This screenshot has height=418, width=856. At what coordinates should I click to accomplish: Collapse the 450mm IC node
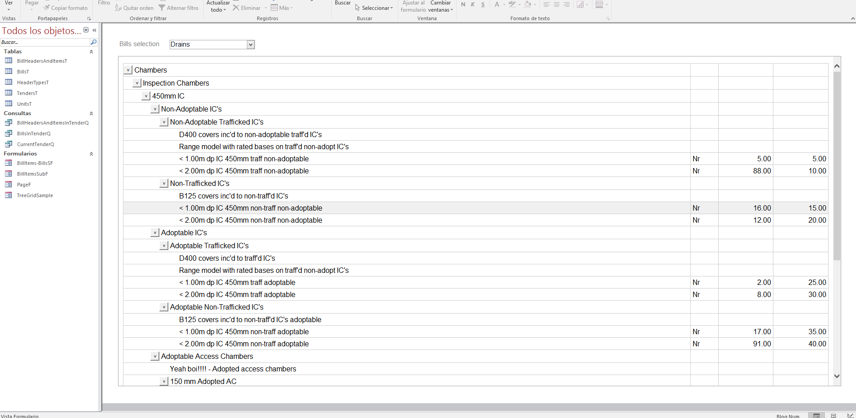146,96
